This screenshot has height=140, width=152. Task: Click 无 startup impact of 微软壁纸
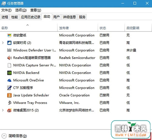click(x=128, y=35)
